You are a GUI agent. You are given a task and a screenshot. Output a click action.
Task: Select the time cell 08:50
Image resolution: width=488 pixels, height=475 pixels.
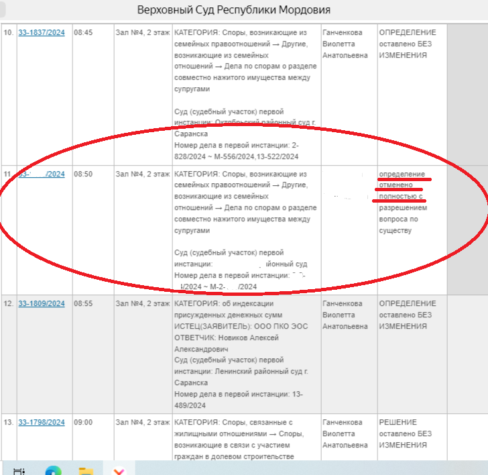[x=83, y=174]
